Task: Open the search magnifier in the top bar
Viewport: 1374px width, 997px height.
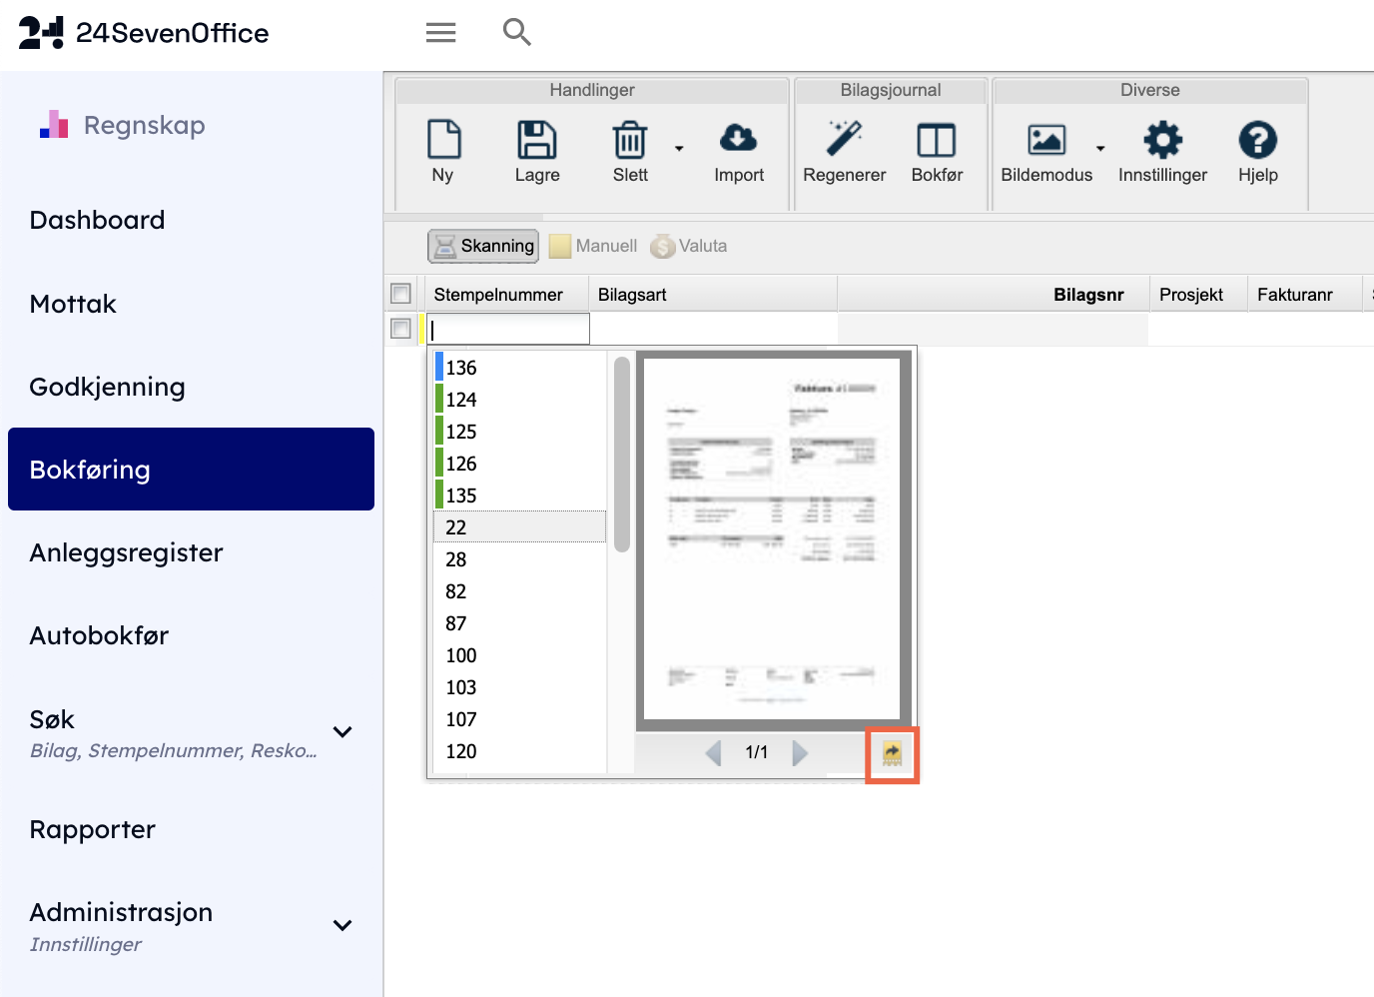Action: pos(516,32)
